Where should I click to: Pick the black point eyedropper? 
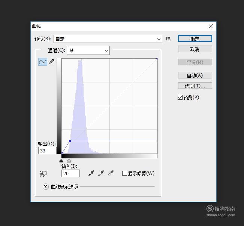point(91,173)
